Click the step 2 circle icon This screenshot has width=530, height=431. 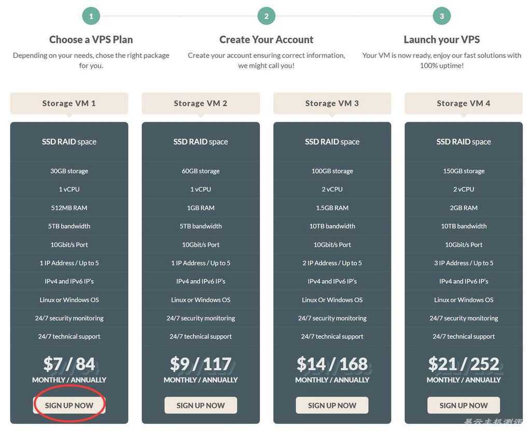[267, 16]
